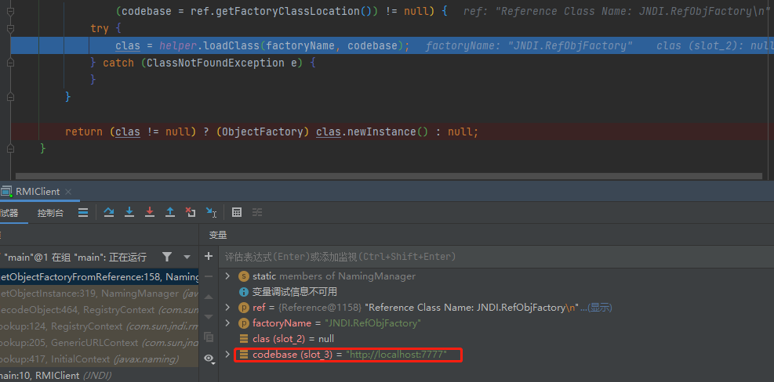Viewport: 774px width, 382px height.
Task: Toggle the watches view eye icon
Action: [x=209, y=359]
